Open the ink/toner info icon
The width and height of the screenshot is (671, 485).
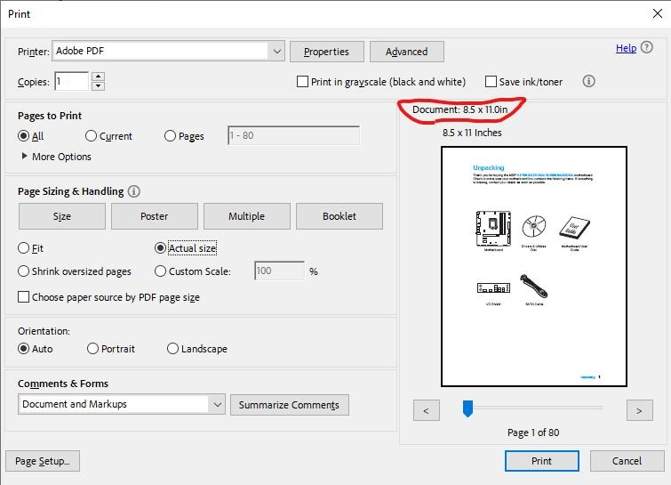point(588,81)
